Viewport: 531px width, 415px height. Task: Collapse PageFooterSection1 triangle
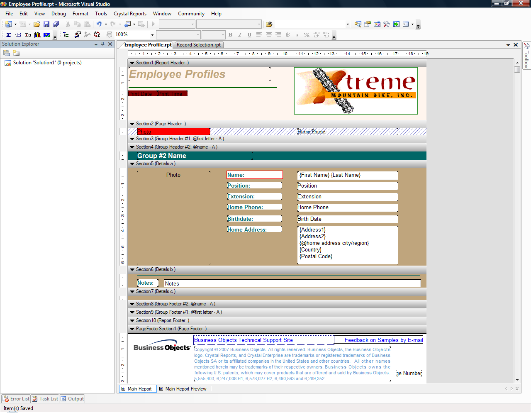(x=132, y=329)
